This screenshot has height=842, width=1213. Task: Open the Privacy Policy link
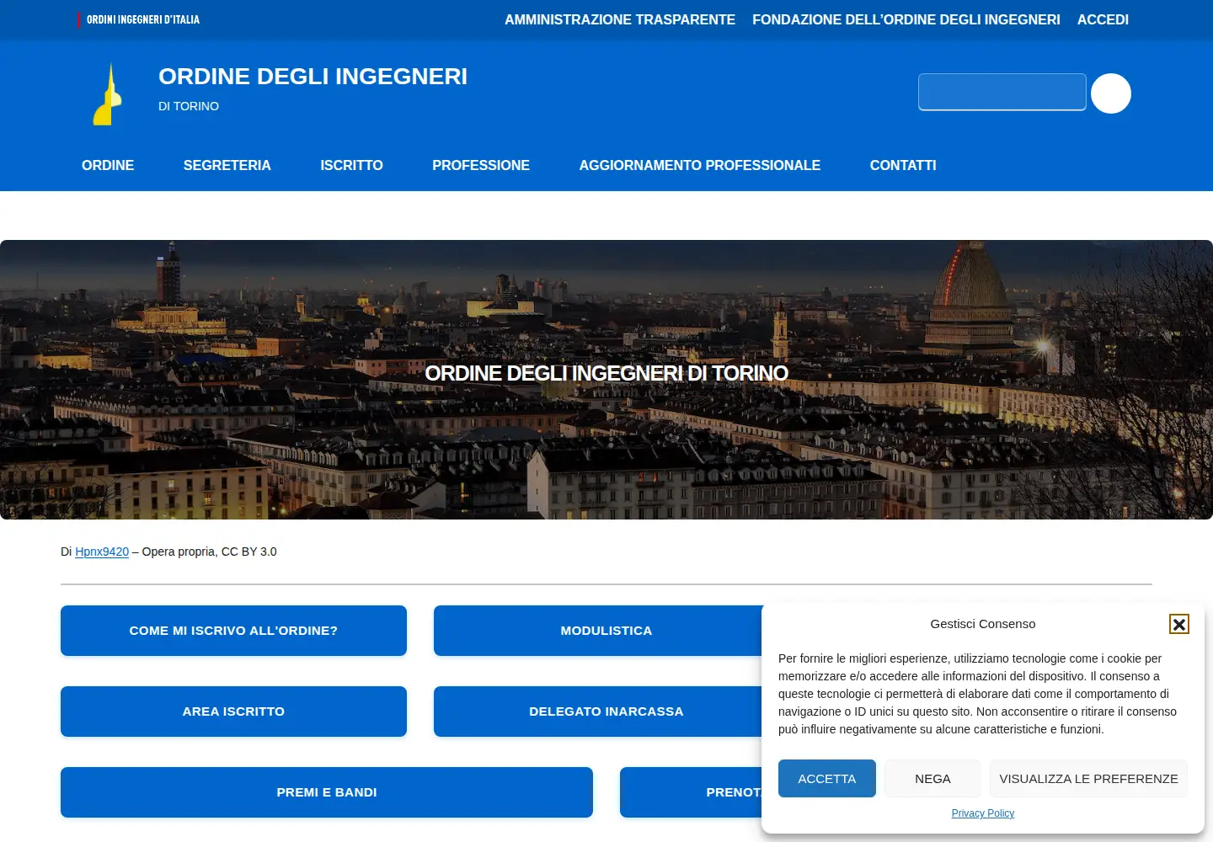(983, 813)
